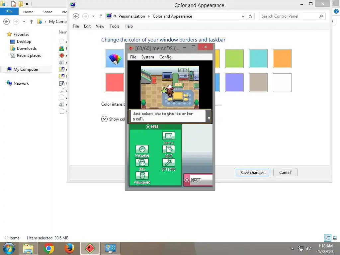Select the automatic color palette swatch
This screenshot has height=255, width=340.
coord(115,59)
